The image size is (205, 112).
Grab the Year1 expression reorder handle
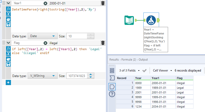tap(4, 3)
